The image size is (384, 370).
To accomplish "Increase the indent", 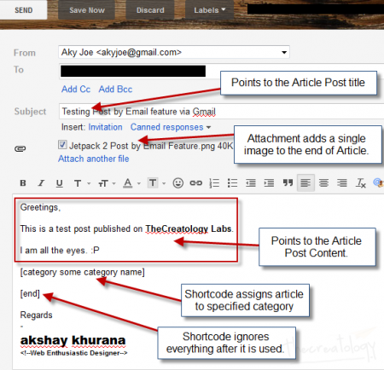I will (269, 183).
